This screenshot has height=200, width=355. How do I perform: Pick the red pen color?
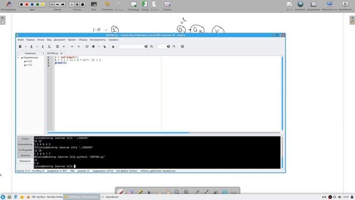point(27,4)
